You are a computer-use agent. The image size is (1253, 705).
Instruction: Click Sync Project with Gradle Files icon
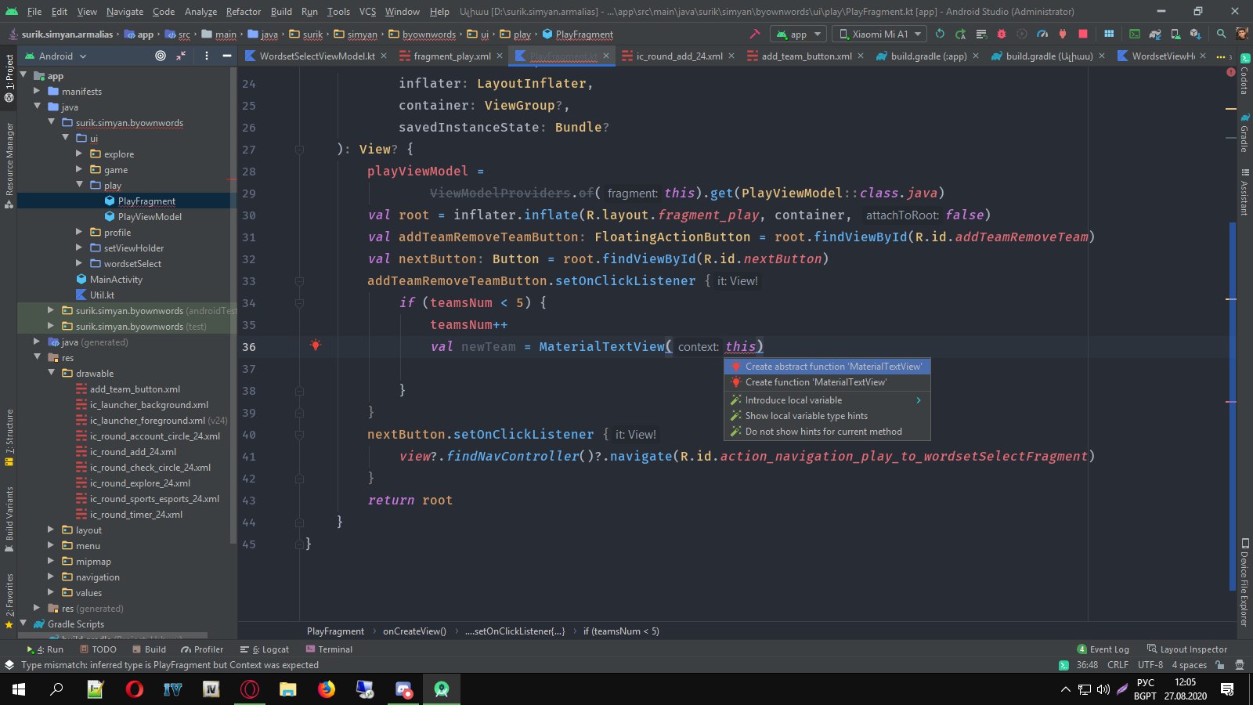coord(1155,34)
